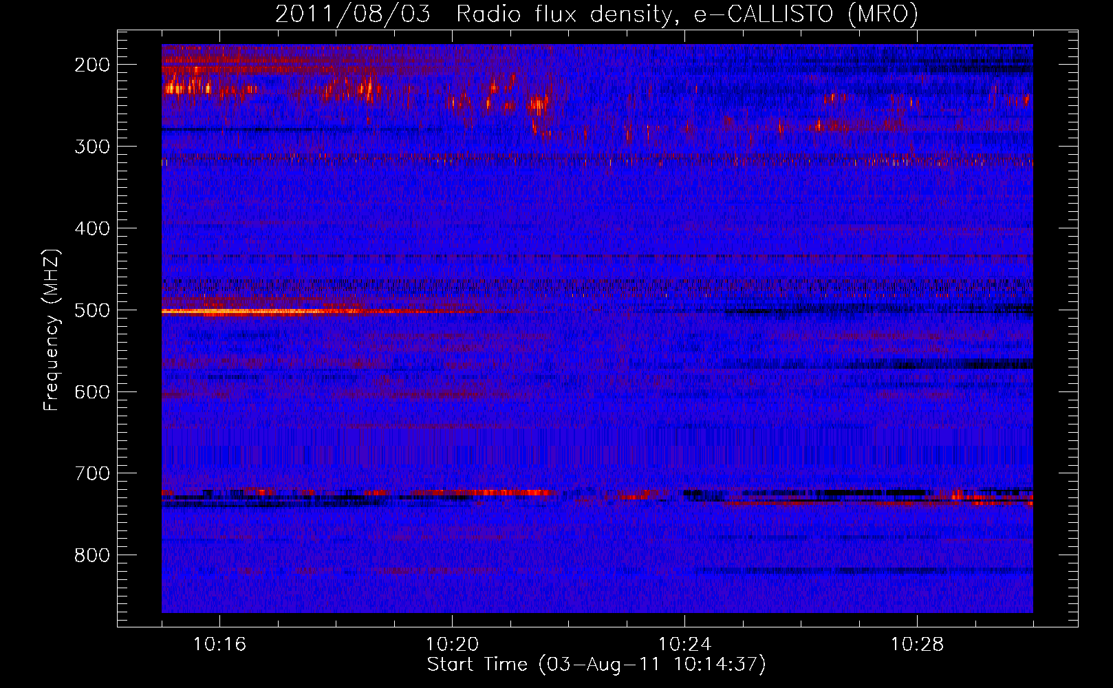Screen dimensions: 1113x688
Task: Click the 'Frequency (MHZ)' axis label
Action: coord(52,330)
